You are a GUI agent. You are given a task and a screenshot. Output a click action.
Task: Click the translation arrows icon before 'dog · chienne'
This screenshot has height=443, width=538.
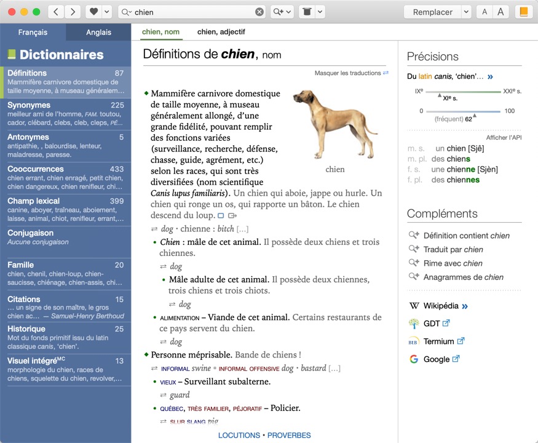(x=154, y=229)
